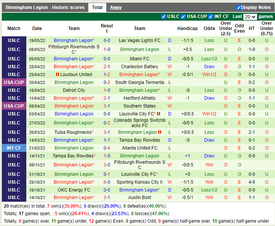Screen dimensions: 275x226
Task: Click the Handicap column header
Action: (x=187, y=28)
